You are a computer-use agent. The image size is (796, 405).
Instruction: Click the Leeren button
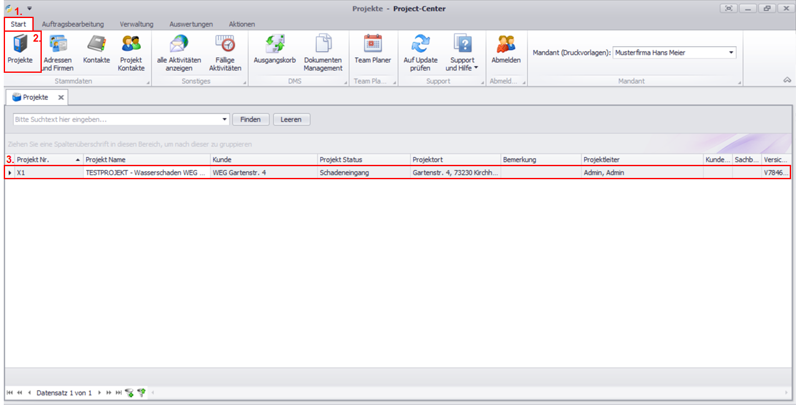(291, 119)
